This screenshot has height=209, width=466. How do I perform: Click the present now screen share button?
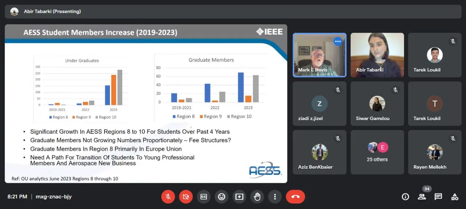pyautogui.click(x=239, y=197)
